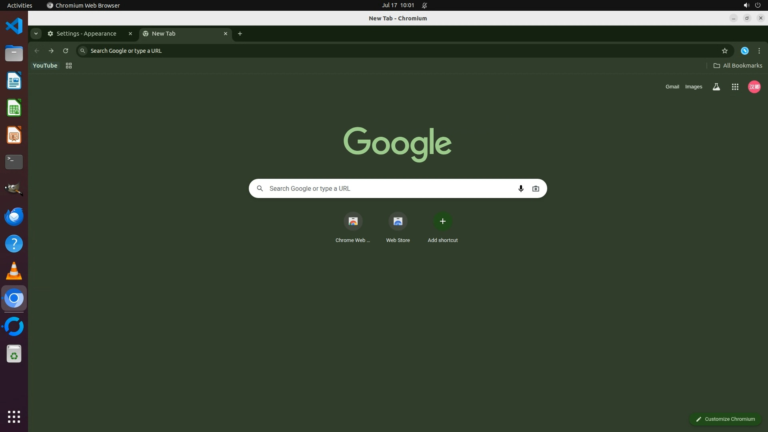Open Search Labs flask icon
Screen dimensions: 768x432
pos(716,87)
